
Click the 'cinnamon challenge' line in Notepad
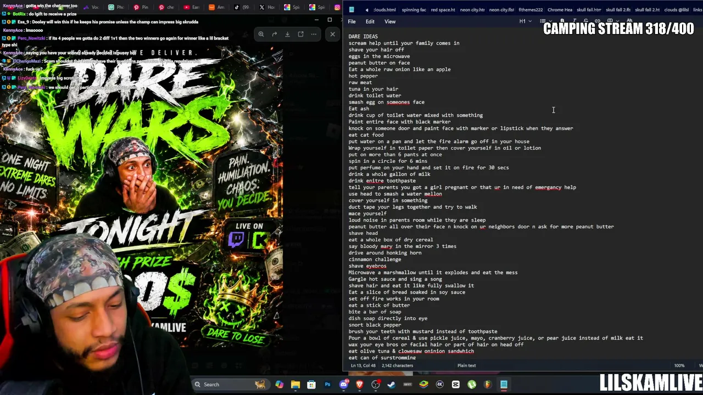pyautogui.click(x=375, y=259)
